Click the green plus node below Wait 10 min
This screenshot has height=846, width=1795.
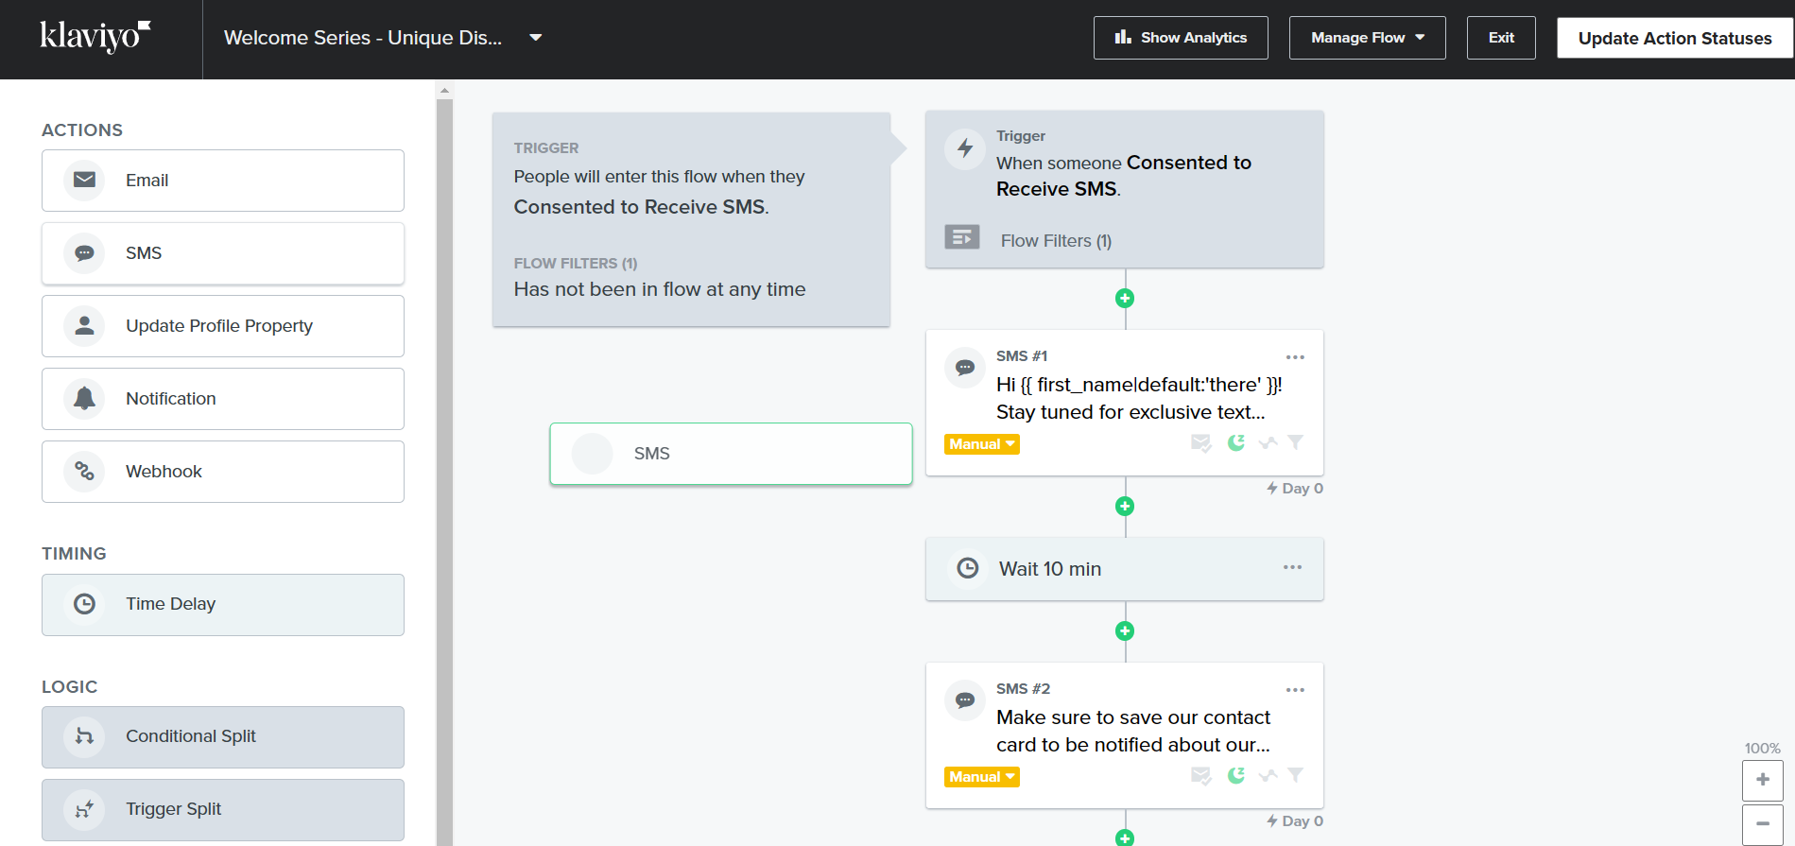1125,630
